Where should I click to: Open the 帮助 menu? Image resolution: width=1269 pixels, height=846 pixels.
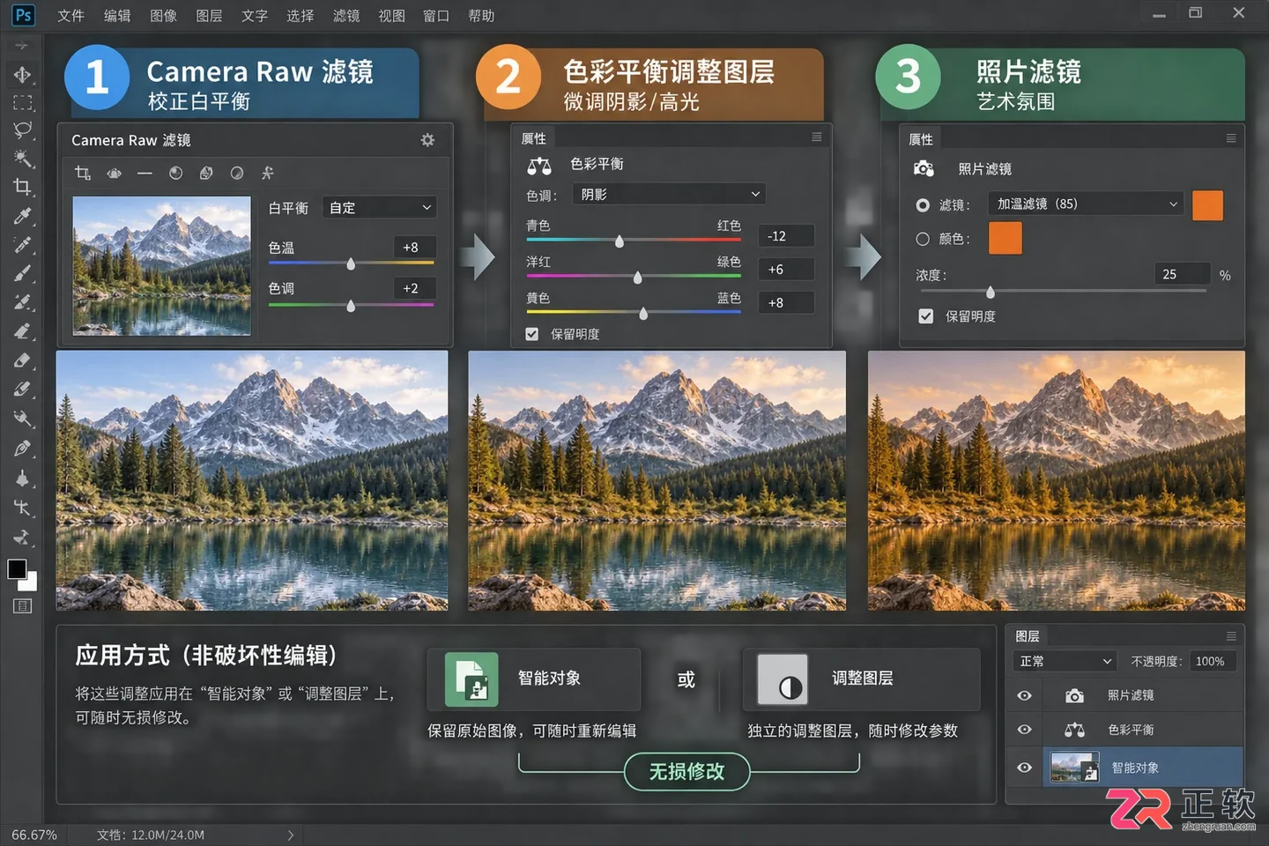[x=481, y=16]
